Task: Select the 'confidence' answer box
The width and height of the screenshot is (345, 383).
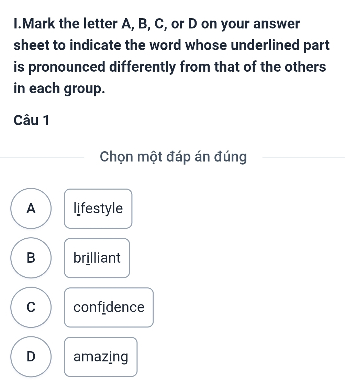Action: (x=109, y=307)
